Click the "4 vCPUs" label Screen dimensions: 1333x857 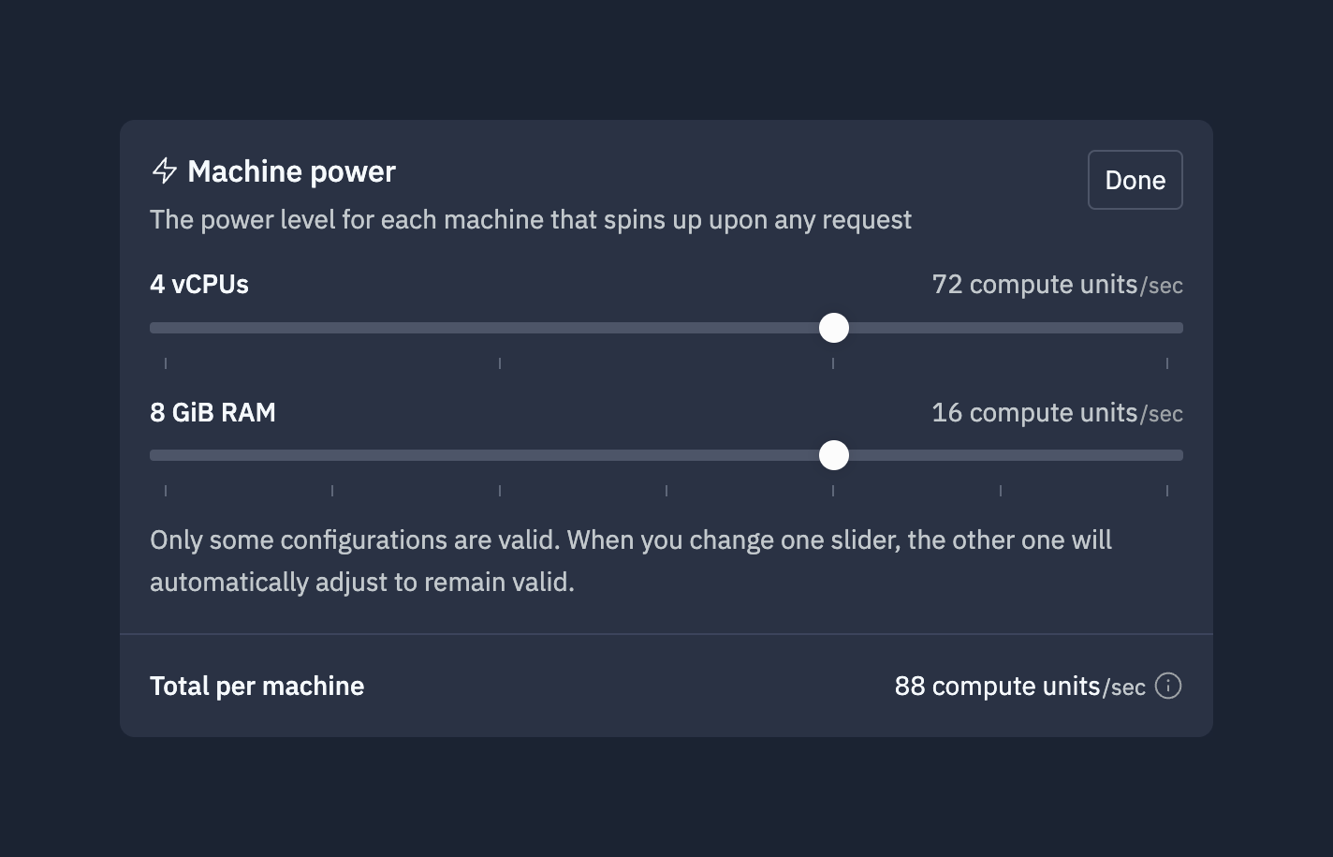click(x=199, y=285)
